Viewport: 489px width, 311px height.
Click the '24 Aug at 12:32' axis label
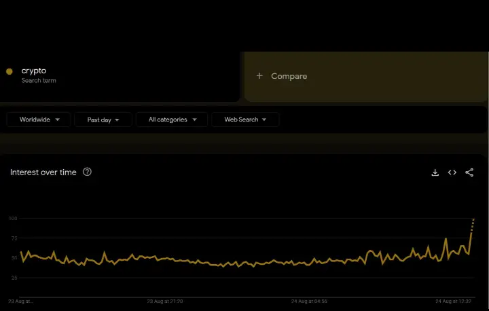(x=454, y=301)
